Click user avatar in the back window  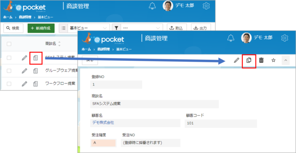click(168, 6)
